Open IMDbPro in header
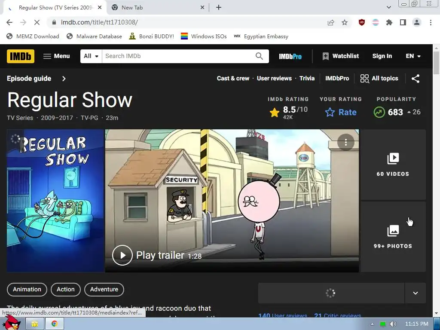 click(290, 56)
